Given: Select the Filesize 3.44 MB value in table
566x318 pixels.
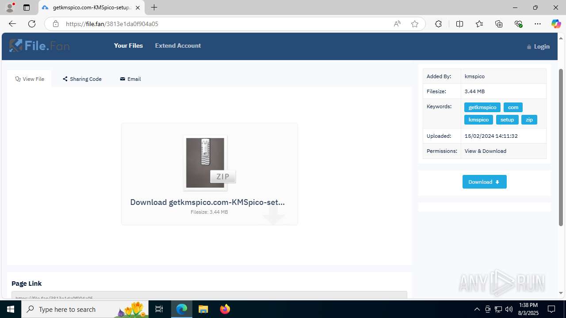Looking at the screenshot, I should point(474,91).
